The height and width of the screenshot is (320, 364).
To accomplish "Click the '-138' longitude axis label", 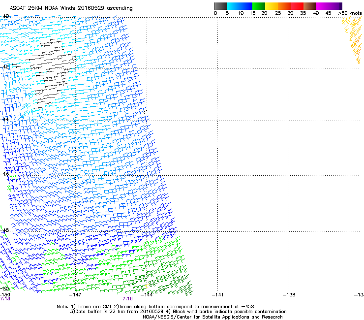I will (289, 295).
